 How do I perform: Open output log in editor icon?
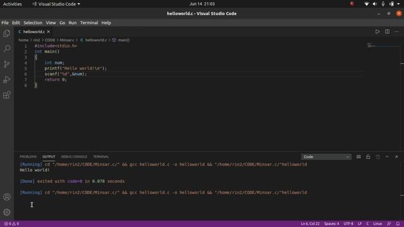[x=377, y=157]
